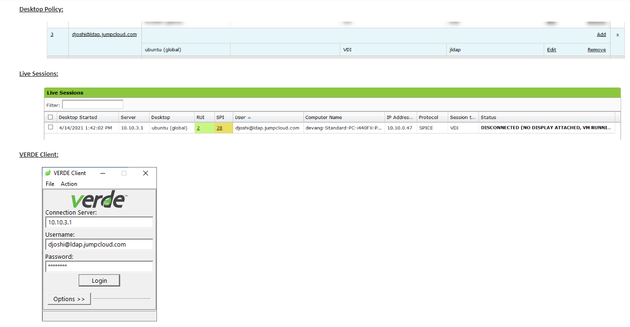
Task: Select the DISCONNECTED status cell
Action: tap(547, 128)
